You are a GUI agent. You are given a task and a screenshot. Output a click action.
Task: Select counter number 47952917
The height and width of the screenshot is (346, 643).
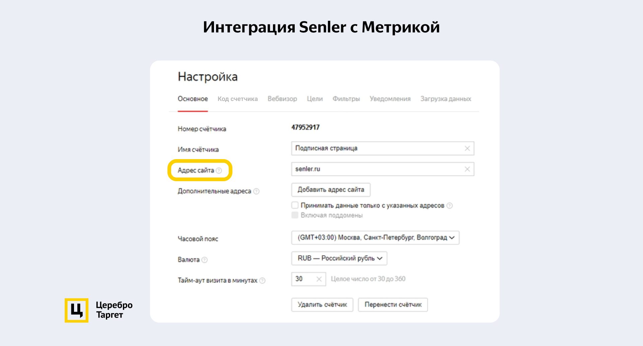pyautogui.click(x=305, y=127)
